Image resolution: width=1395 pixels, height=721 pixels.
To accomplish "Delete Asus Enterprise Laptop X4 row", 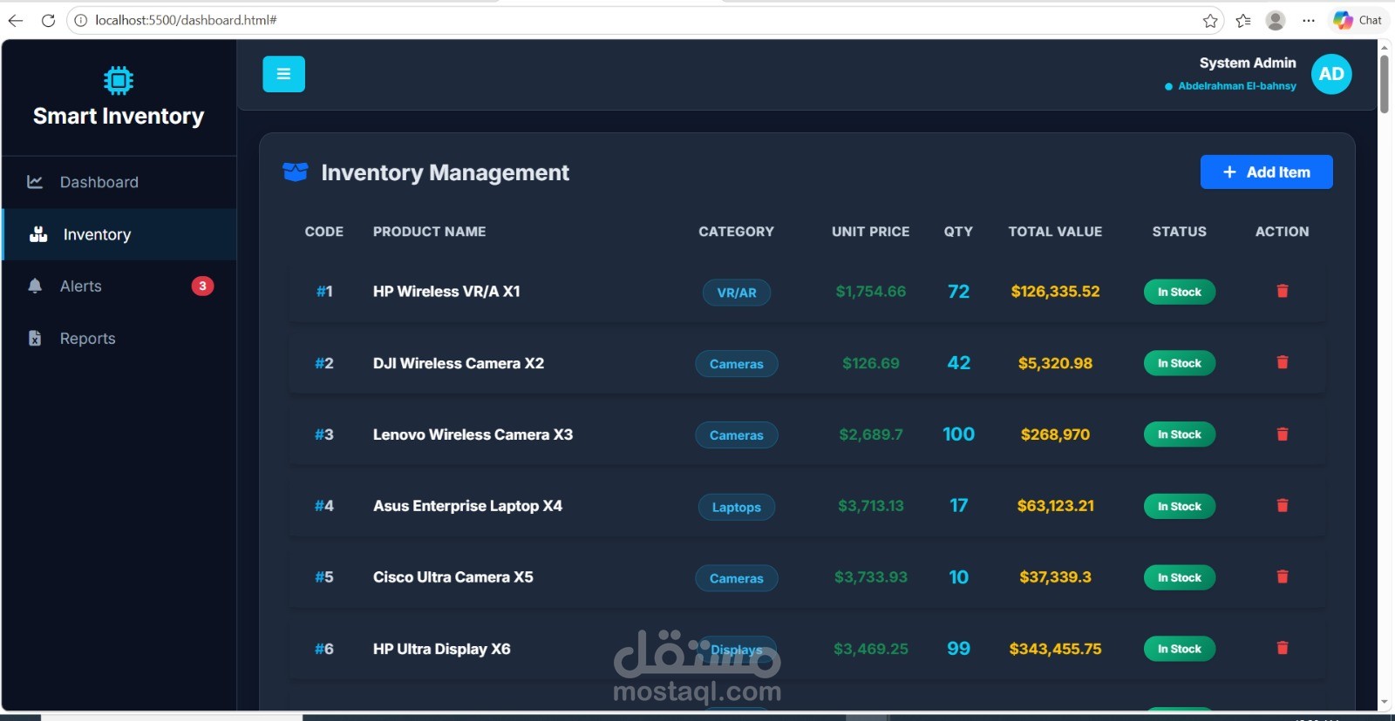I will pos(1283,505).
